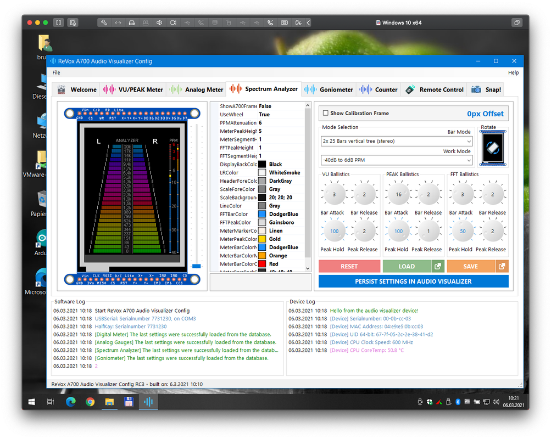This screenshot has width=551, height=439.
Task: Click VU Ballistics Bar Attack knob
Action: [334, 194]
